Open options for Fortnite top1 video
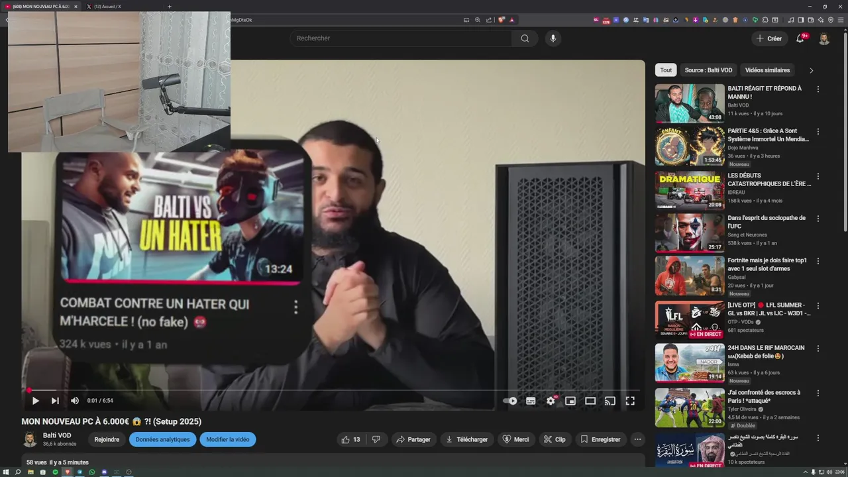 (818, 262)
